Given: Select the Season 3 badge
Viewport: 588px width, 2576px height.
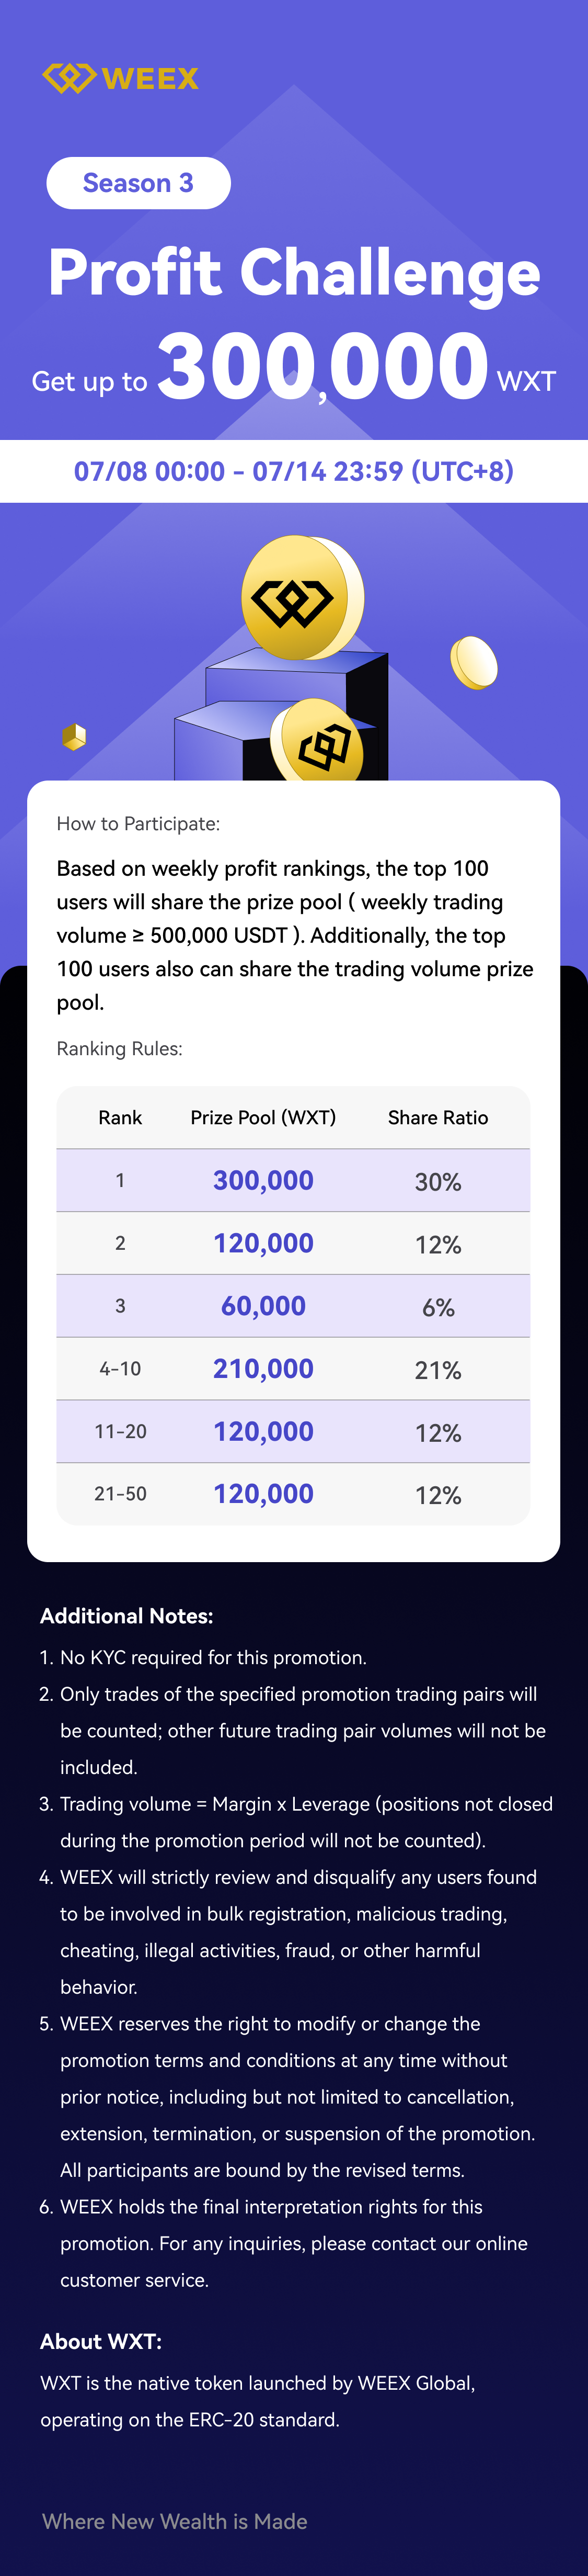Looking at the screenshot, I should pos(138,183).
